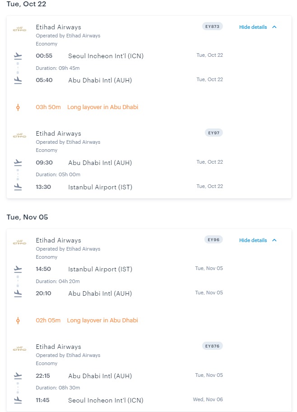Click the EY97 flight number badge
297x412 pixels.
(x=213, y=133)
